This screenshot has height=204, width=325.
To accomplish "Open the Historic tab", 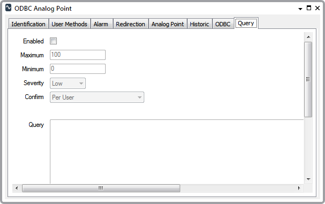I will point(200,24).
